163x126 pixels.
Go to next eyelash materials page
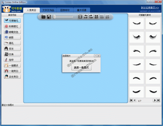(155, 100)
